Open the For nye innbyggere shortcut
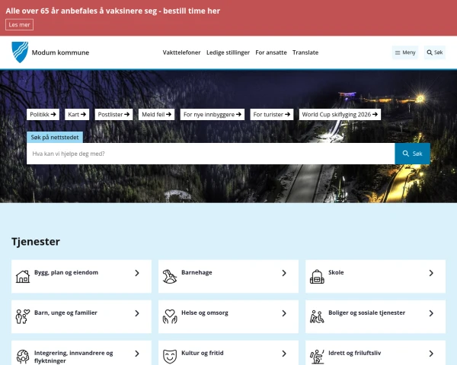Image resolution: width=457 pixels, height=365 pixels. pyautogui.click(x=213, y=114)
